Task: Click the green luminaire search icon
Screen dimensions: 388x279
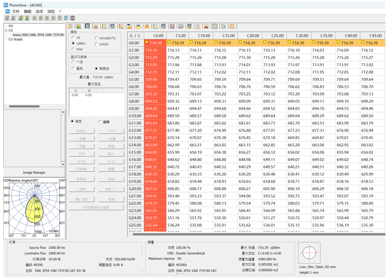Action: [21, 18]
